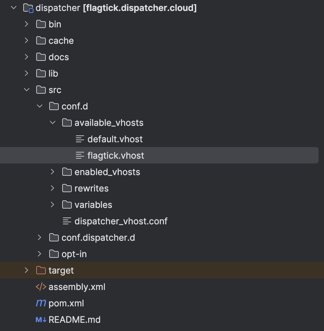This screenshot has height=331, width=324.
Task: Click the Markdown icon beside README.md
Action: (41, 320)
